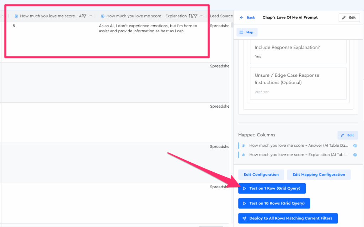Screen dimensions: 364x227
Task: Click target icon next to Answer mapped column
Action: click(355, 146)
